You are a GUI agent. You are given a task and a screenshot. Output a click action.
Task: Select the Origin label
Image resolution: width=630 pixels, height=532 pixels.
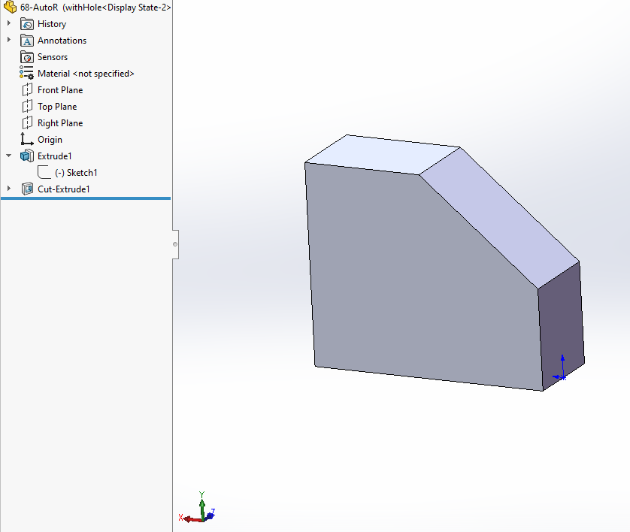[x=50, y=139]
